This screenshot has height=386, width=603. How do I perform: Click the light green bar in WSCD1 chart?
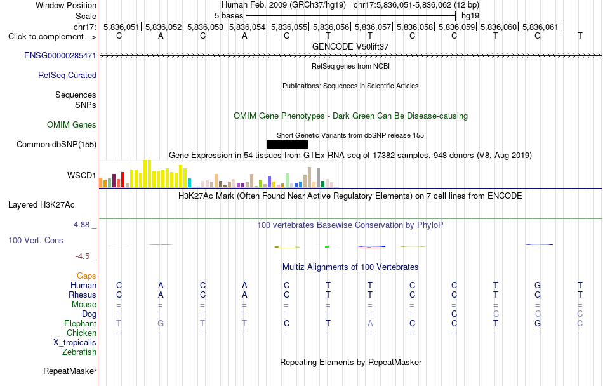[288, 181]
